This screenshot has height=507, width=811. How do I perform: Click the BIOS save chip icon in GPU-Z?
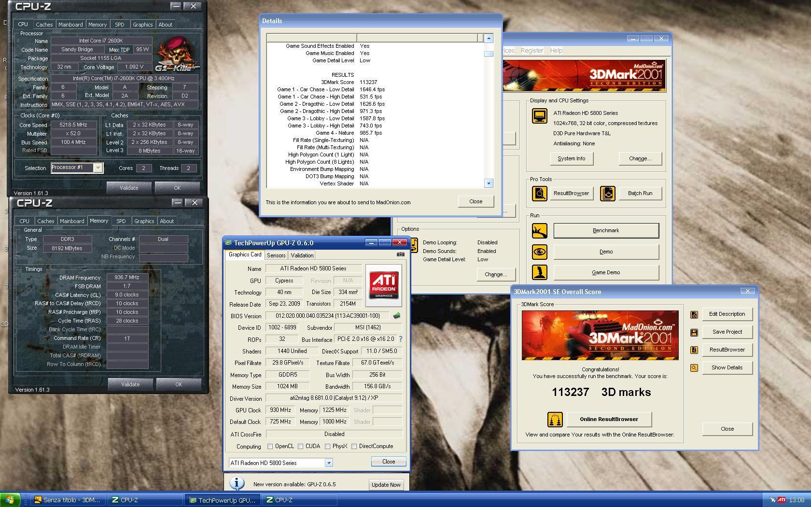tap(396, 315)
